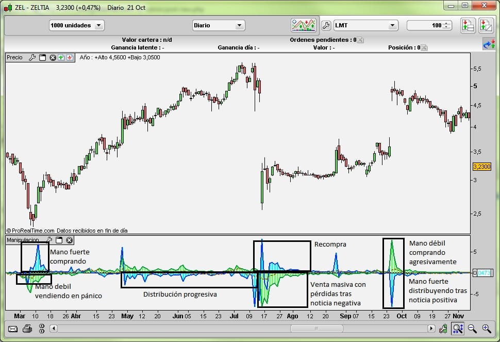Open the LMT order type dropdown
This screenshot has width=500, height=342.
click(x=365, y=25)
